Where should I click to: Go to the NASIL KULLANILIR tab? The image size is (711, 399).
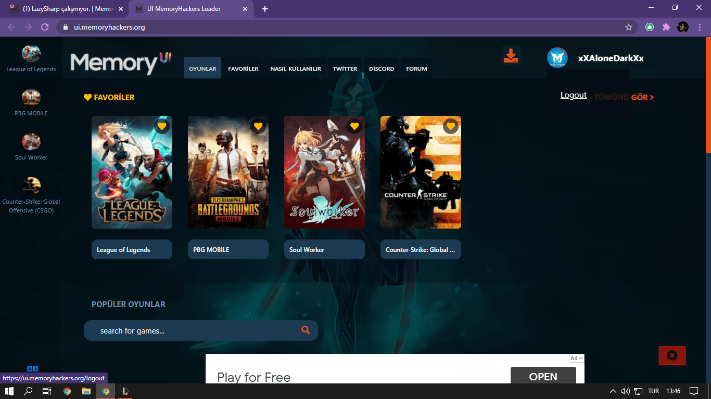[296, 68]
